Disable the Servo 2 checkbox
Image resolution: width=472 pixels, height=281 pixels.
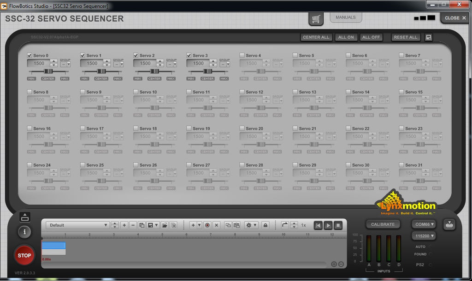click(136, 55)
